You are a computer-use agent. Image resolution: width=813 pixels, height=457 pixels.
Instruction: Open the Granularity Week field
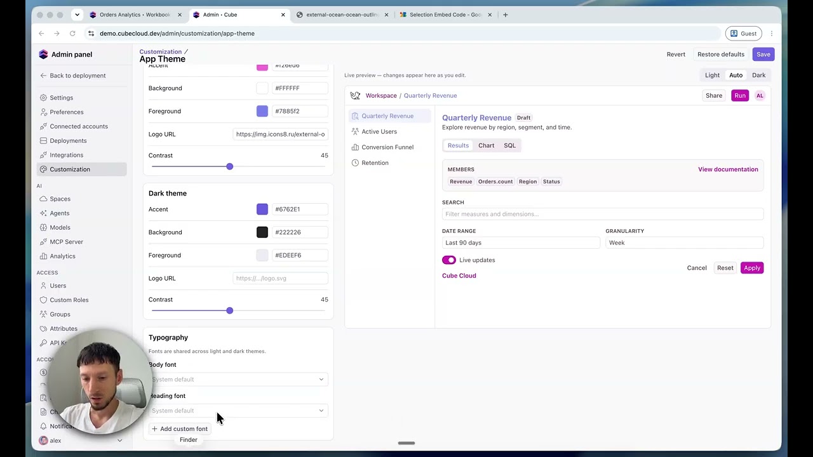[x=685, y=243]
